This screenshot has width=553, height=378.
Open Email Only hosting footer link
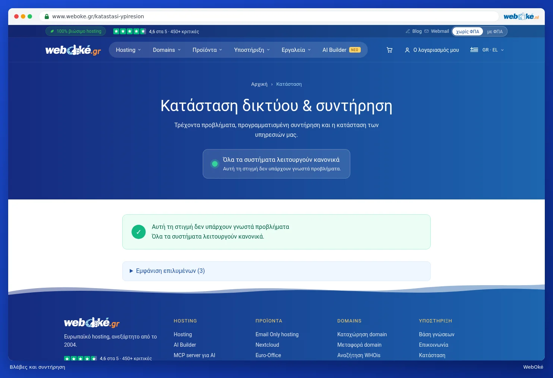pos(277,334)
